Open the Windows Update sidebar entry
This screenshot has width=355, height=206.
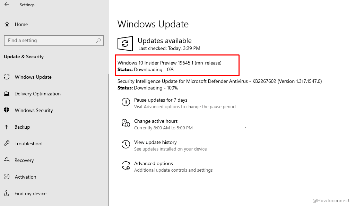click(33, 77)
